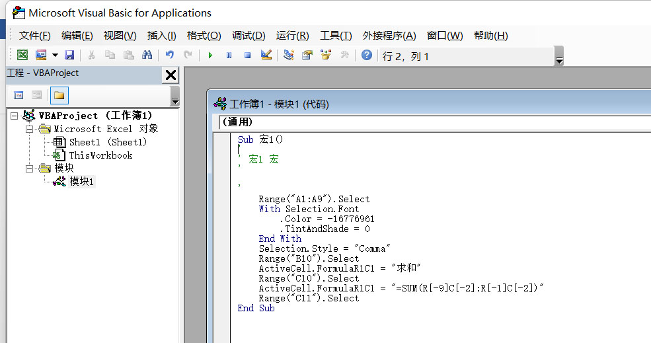
Task: Click the View Code icon in project panel
Action: click(x=19, y=96)
